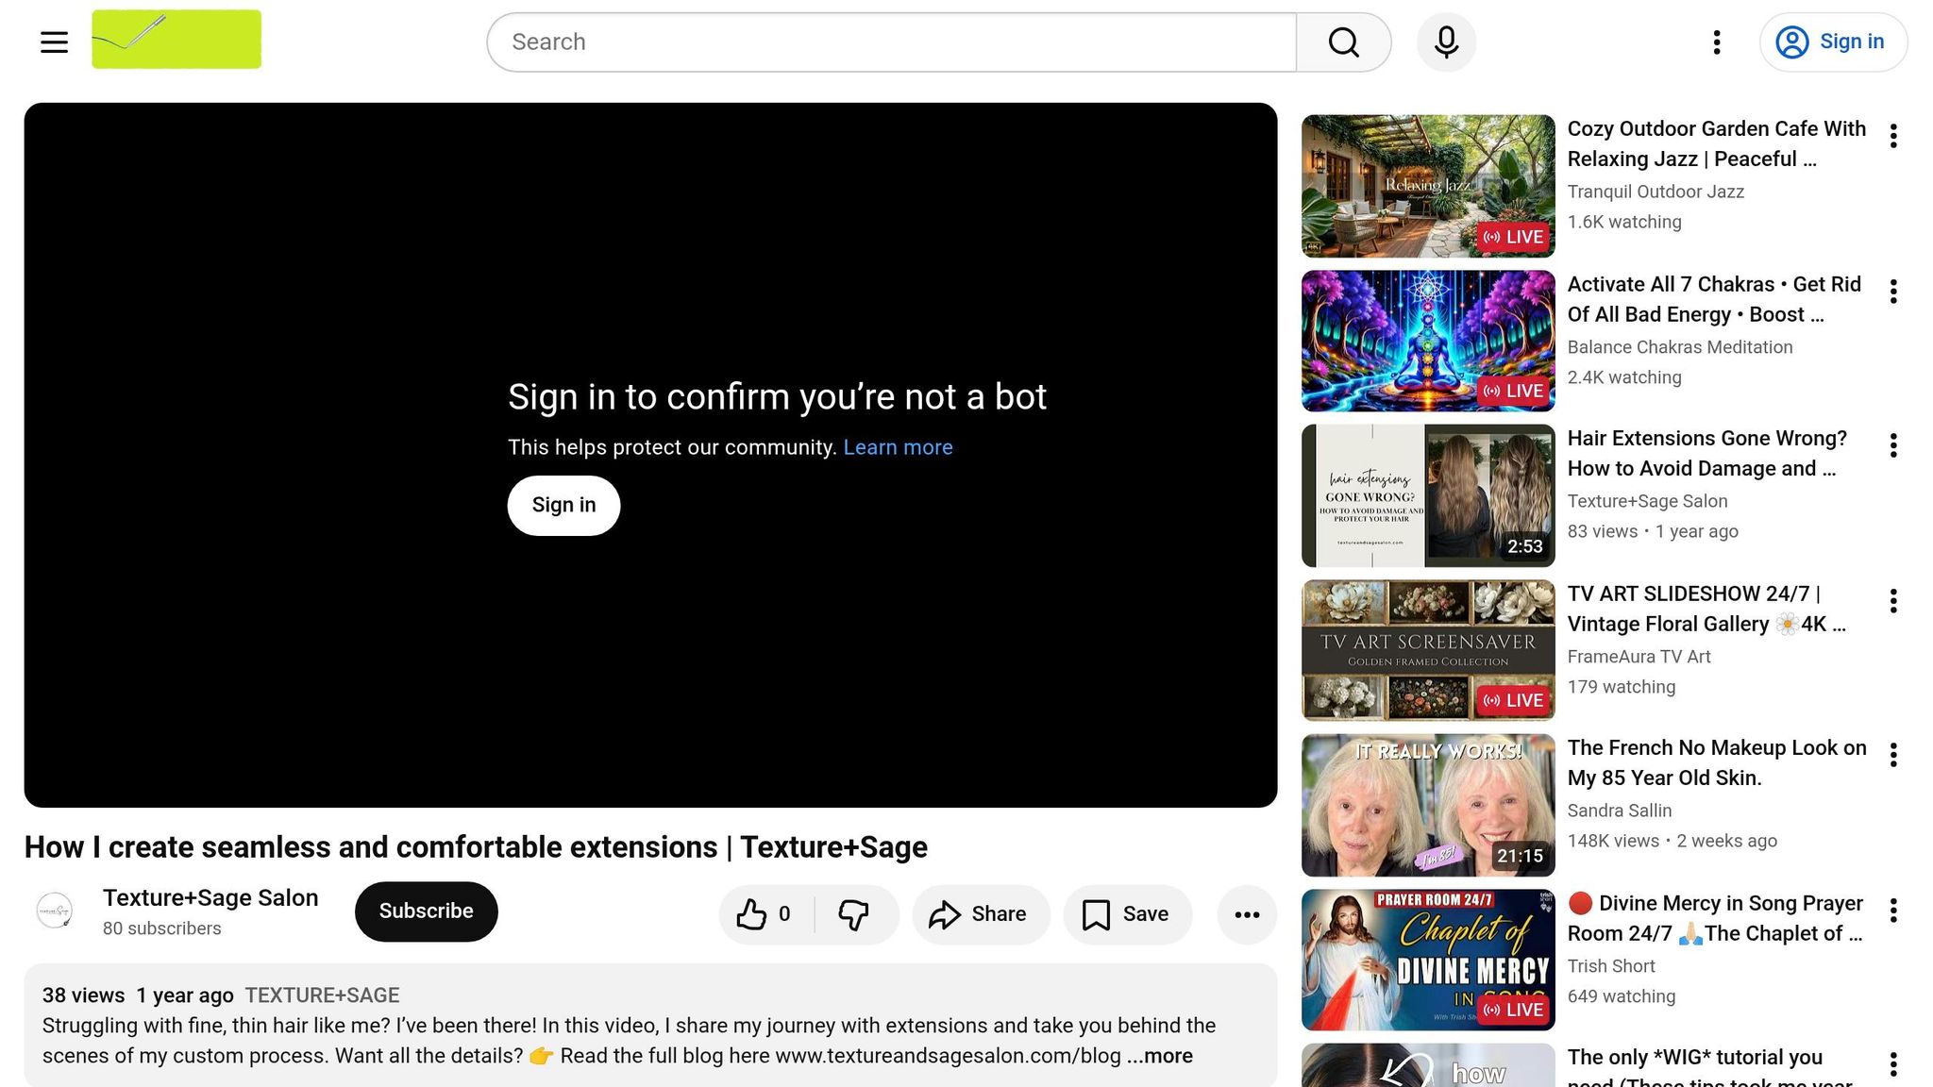Click '2.4K watching' under Balance Chakras Meditation

tap(1624, 377)
